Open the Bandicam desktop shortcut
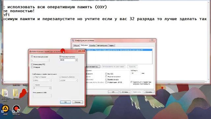The height and width of the screenshot is (119, 211). tap(16, 110)
